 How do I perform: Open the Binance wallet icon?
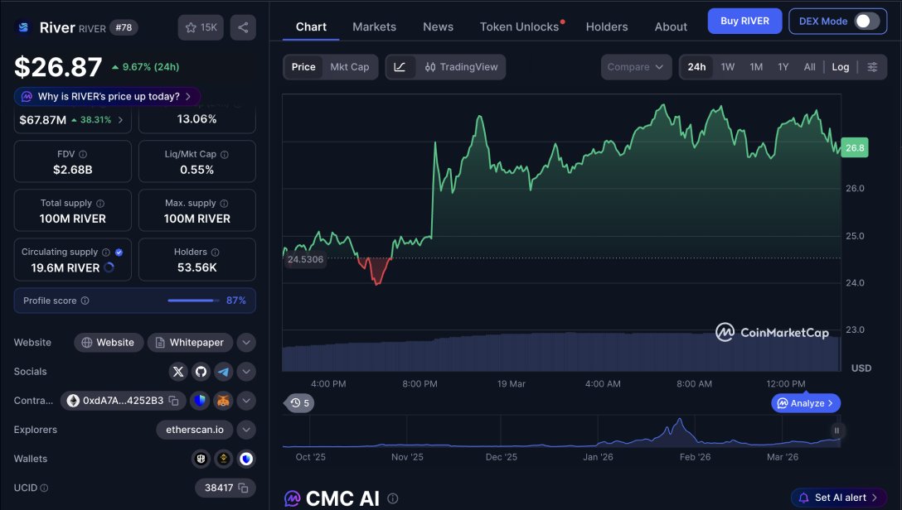click(x=223, y=459)
